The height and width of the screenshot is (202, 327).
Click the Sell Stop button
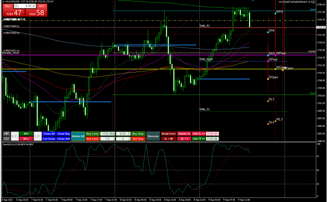pyautogui.click(x=138, y=139)
